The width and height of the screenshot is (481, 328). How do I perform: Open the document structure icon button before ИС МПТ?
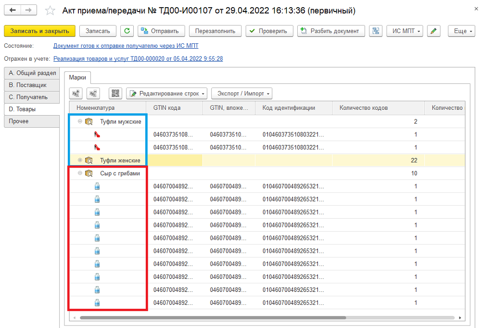(x=376, y=31)
